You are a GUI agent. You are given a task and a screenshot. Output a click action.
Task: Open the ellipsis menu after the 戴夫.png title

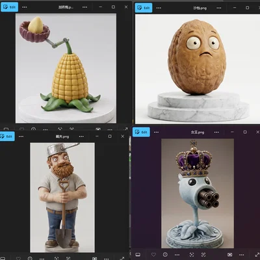(x=81, y=136)
